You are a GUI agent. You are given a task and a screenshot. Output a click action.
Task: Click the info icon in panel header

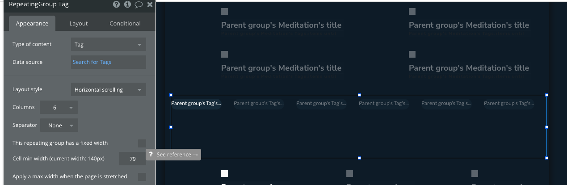[128, 4]
